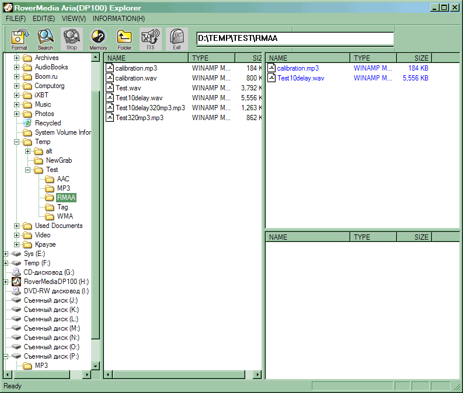Open the FILE(F) menu
The height and width of the screenshot is (393, 463).
(x=16, y=19)
